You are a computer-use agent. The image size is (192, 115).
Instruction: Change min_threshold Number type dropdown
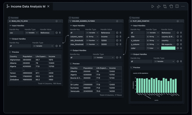coord(92,41)
